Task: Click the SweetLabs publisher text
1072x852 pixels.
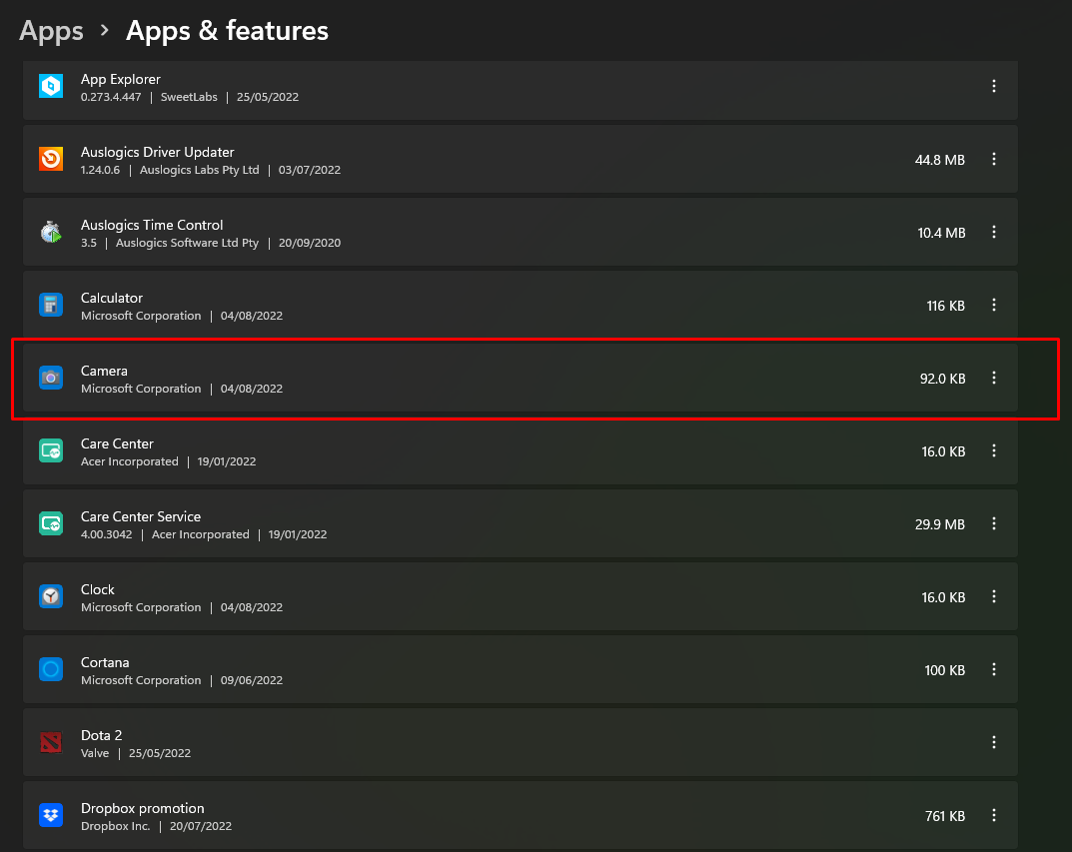Action: (189, 97)
